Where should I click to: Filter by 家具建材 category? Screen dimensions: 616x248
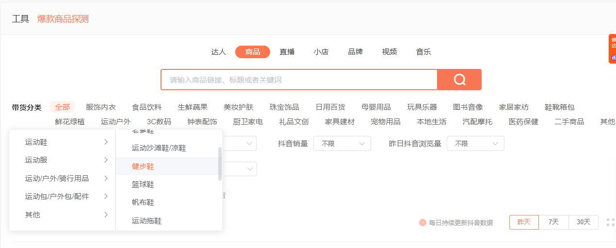[x=340, y=122]
